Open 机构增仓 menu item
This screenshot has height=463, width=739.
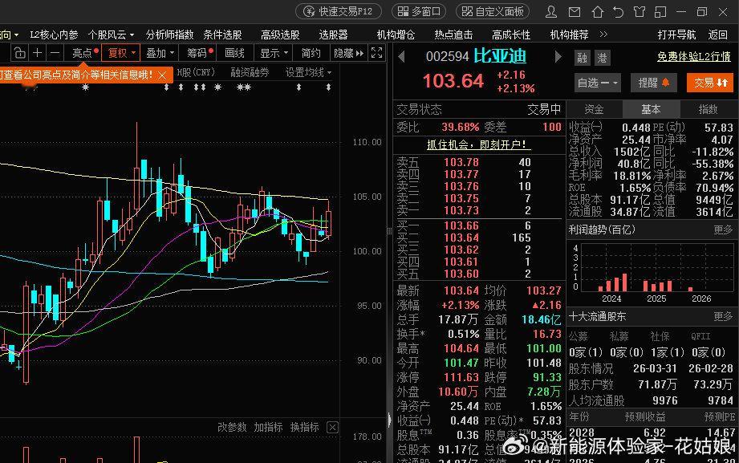(396, 35)
